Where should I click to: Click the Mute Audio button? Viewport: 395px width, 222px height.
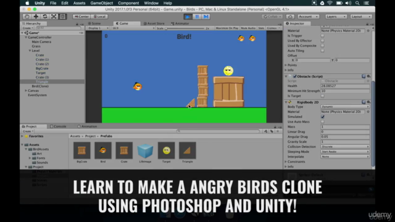248,28
